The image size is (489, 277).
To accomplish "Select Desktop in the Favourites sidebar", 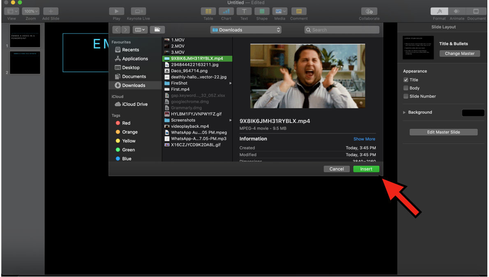I will 131,68.
